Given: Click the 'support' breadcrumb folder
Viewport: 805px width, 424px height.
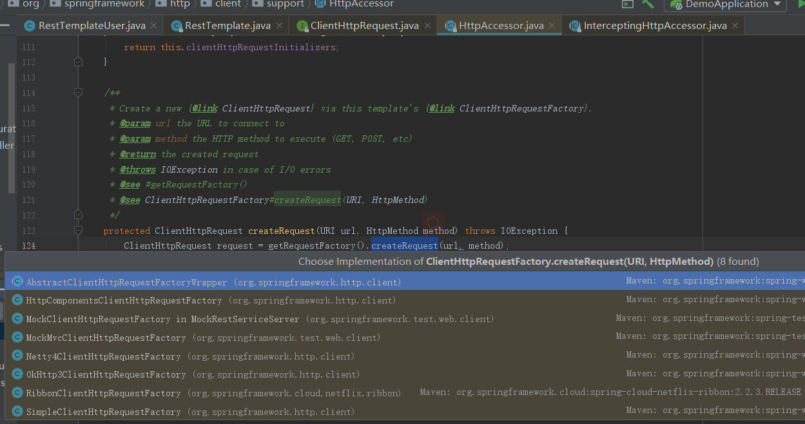Looking at the screenshot, I should pyautogui.click(x=285, y=4).
